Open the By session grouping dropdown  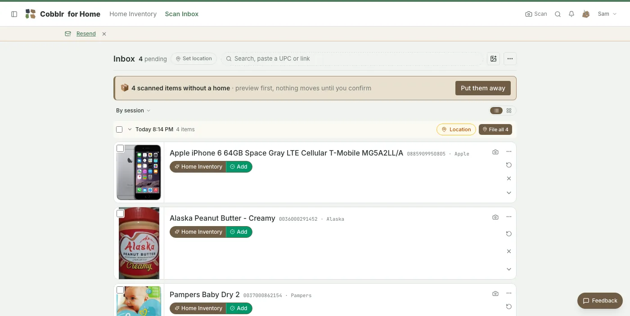click(x=133, y=111)
